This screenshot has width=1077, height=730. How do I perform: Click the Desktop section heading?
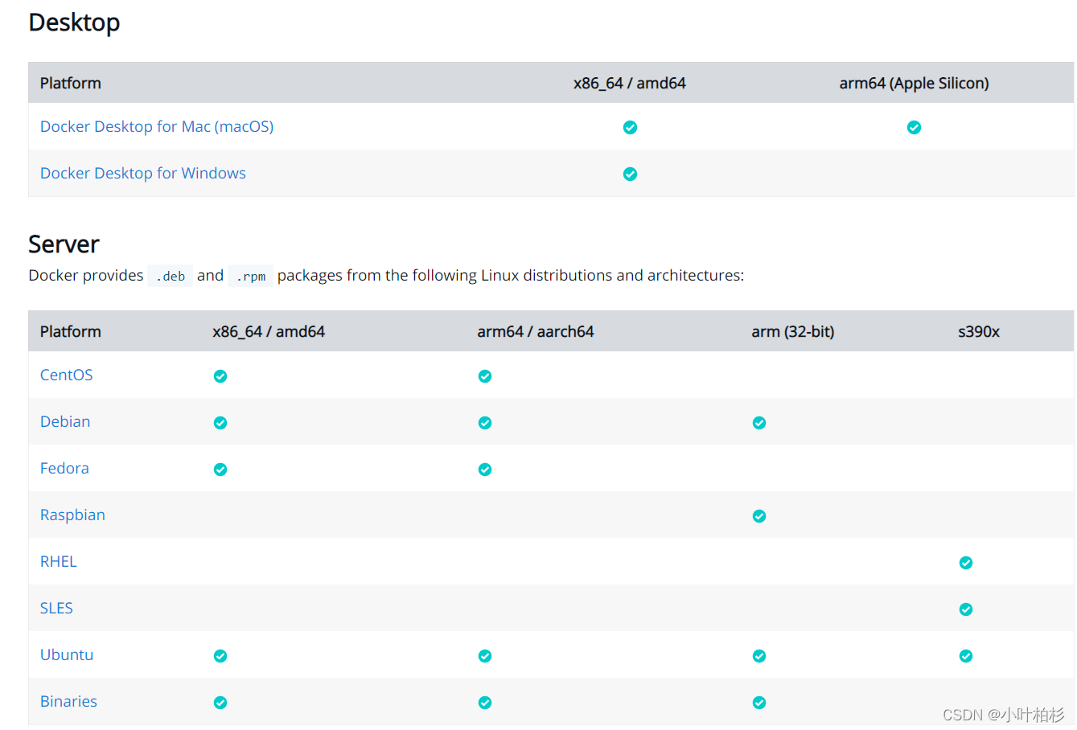(74, 23)
